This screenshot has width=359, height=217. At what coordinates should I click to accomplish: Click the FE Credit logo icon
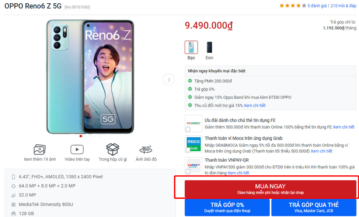(x=194, y=122)
